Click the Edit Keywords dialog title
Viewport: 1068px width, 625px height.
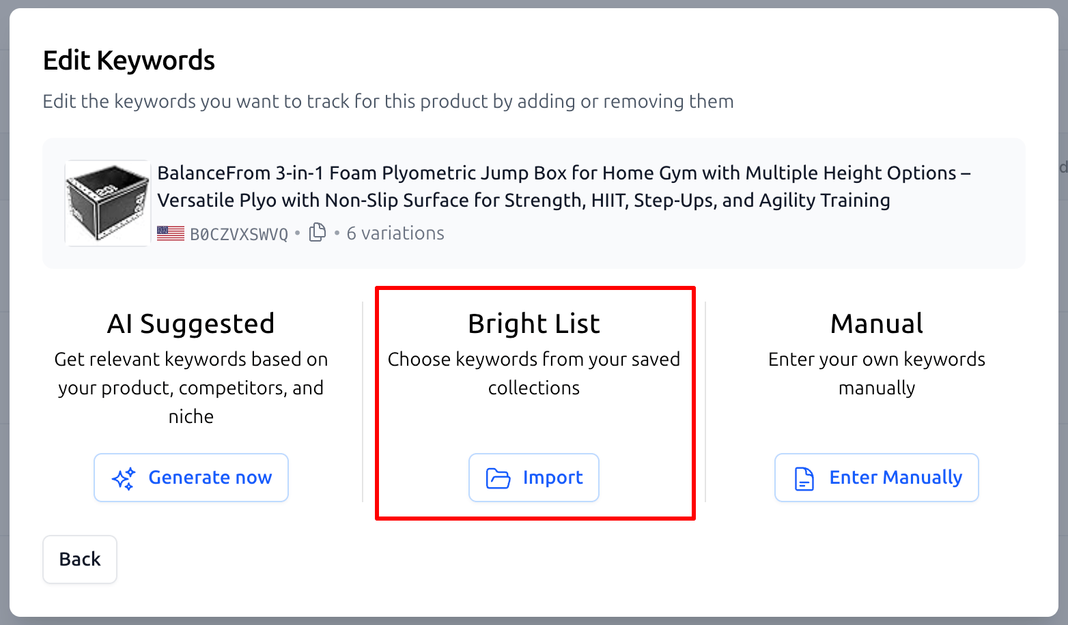(129, 60)
